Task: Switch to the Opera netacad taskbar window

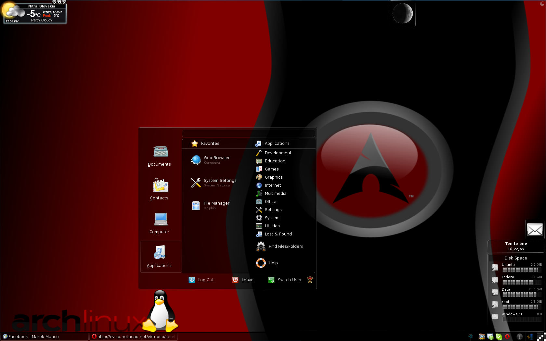Action: coord(134,337)
